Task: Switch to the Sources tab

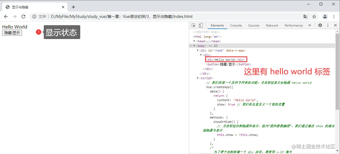Action: tap(254, 25)
